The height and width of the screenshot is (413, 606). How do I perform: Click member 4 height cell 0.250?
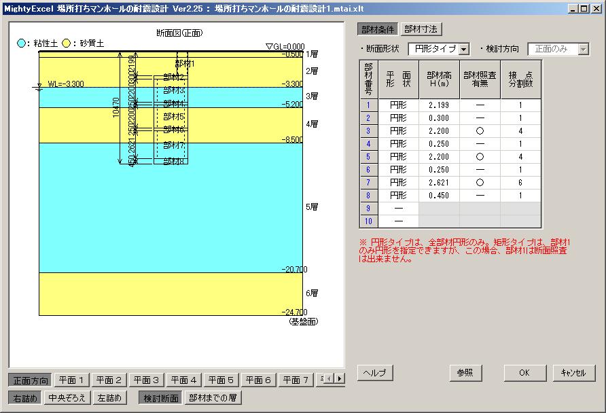coord(439,144)
